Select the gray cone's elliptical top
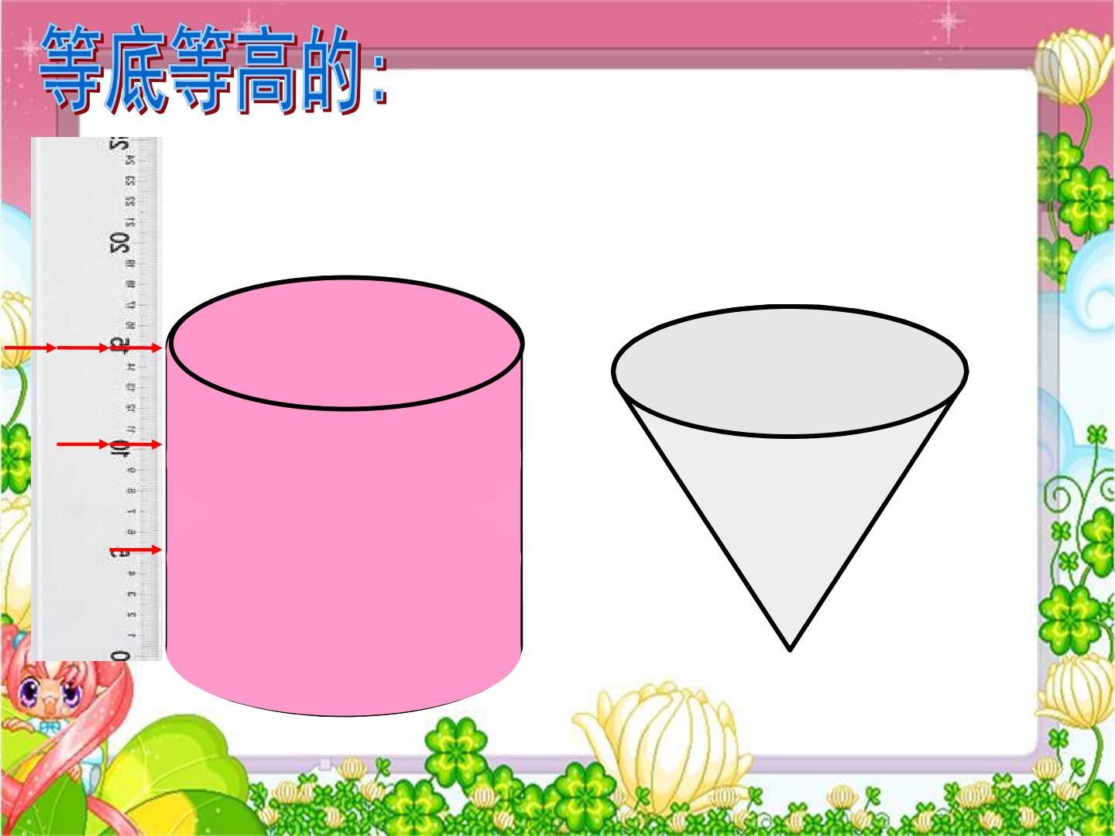The height and width of the screenshot is (836, 1115). pos(790,371)
